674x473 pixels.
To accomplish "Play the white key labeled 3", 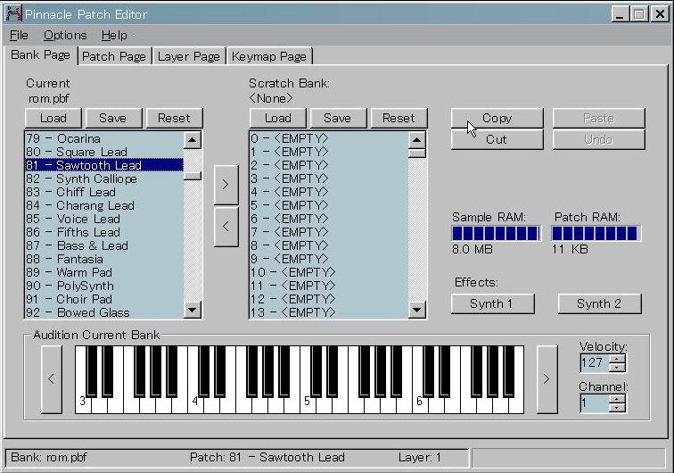I will point(83,402).
